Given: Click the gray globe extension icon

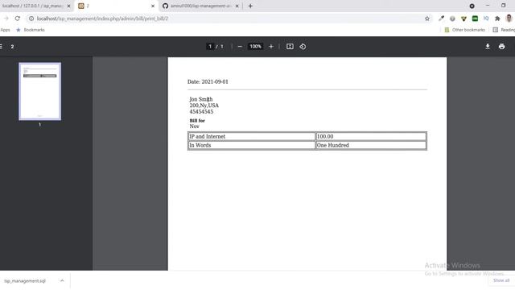Looking at the screenshot, I should pos(452,19).
